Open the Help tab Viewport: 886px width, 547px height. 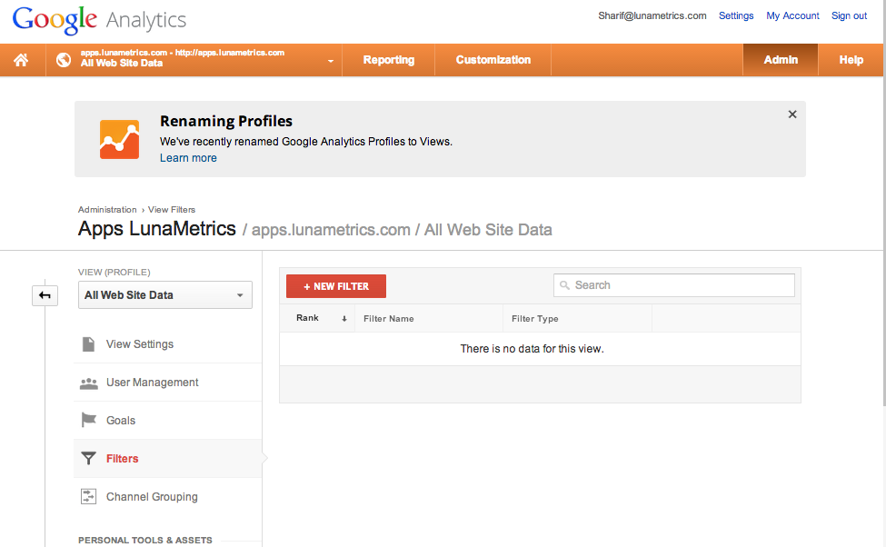[851, 60]
